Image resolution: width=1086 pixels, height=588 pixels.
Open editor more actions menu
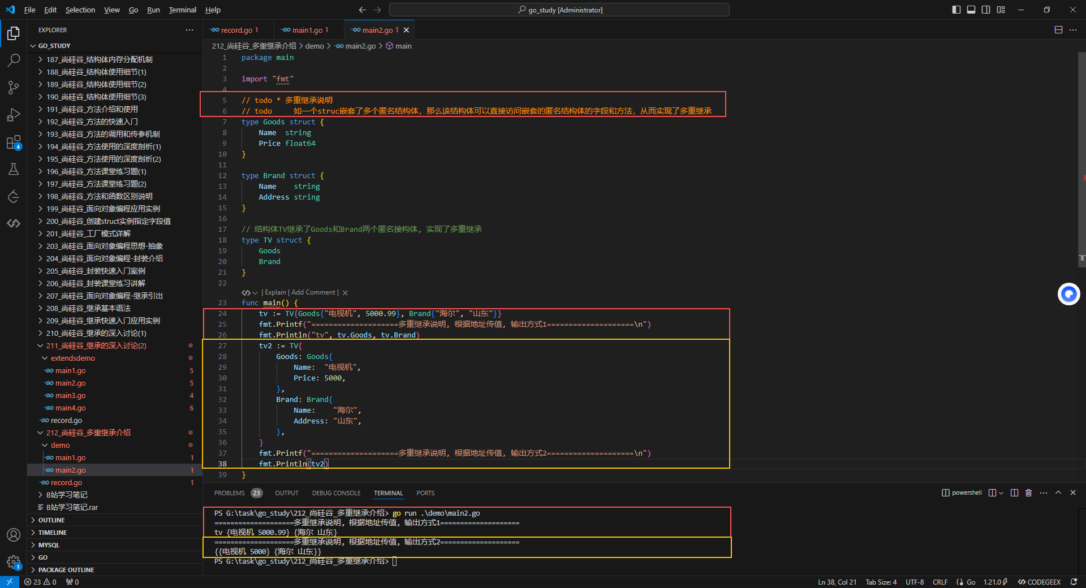[x=1073, y=30]
